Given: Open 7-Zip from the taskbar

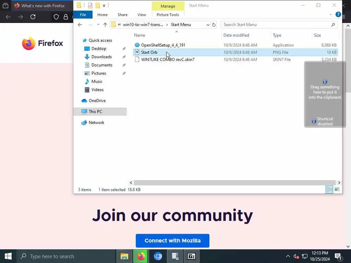Looking at the screenshot, I should click(x=191, y=256).
